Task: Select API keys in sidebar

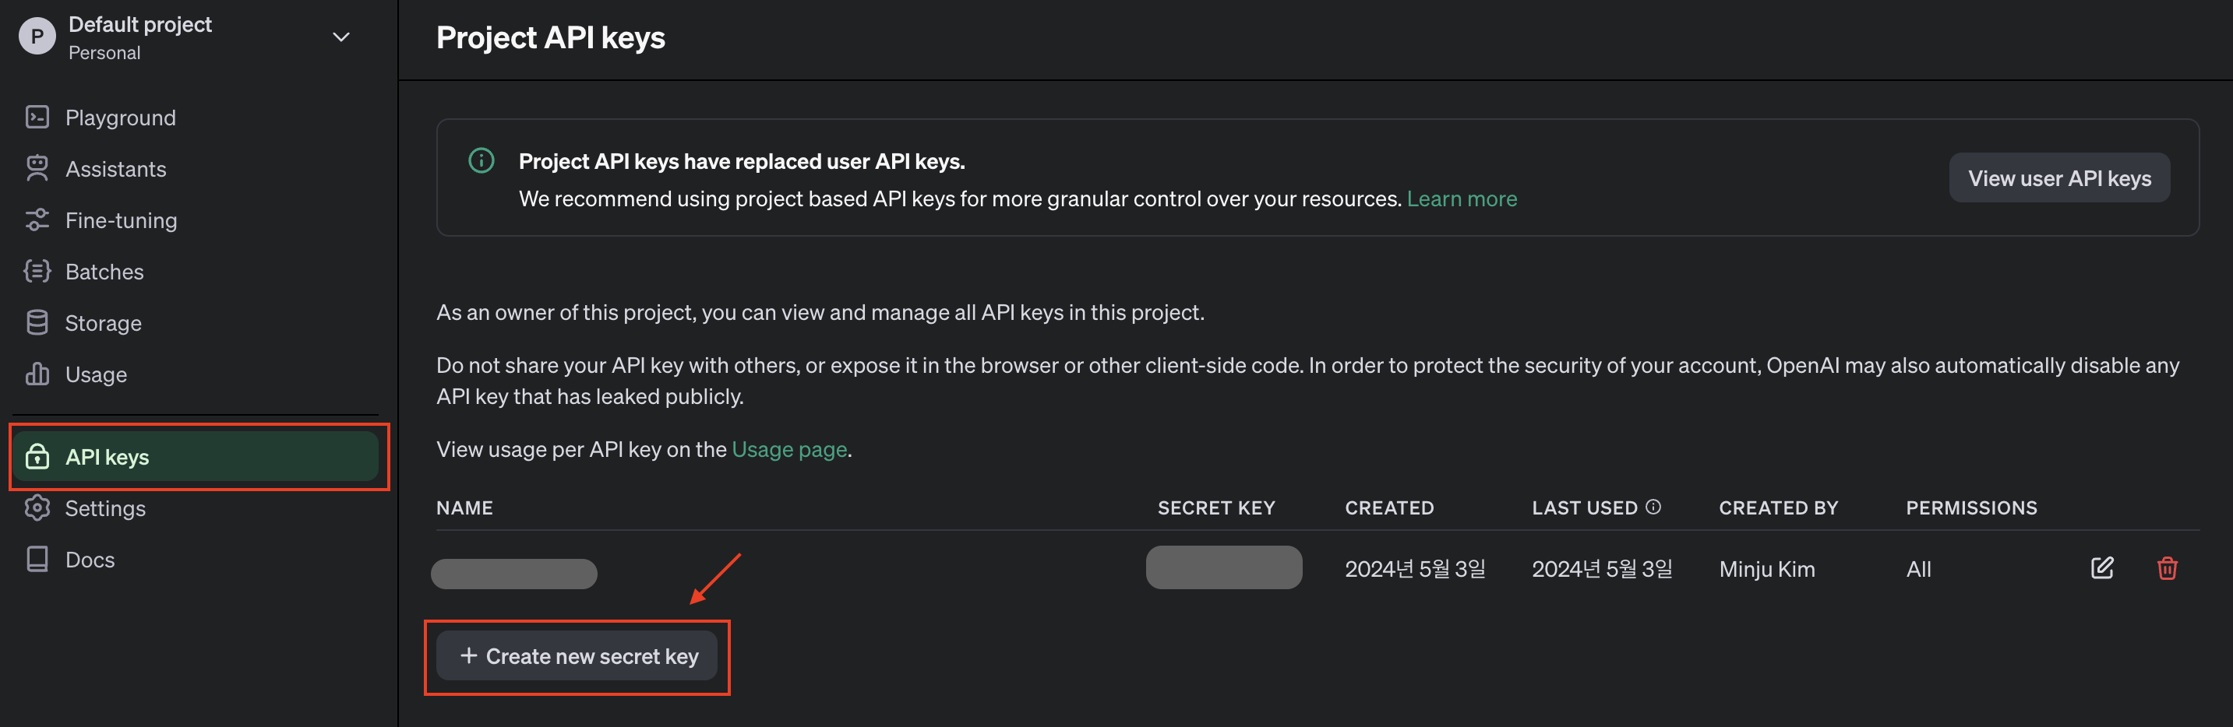Action: click(x=196, y=456)
